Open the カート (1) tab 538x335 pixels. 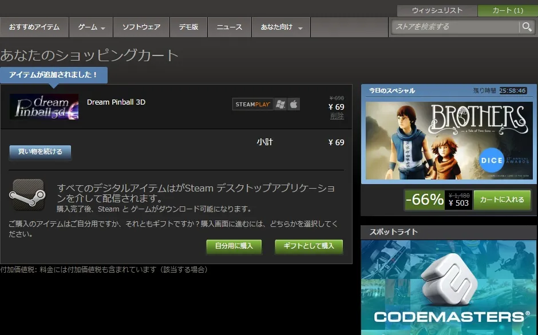[x=508, y=11]
